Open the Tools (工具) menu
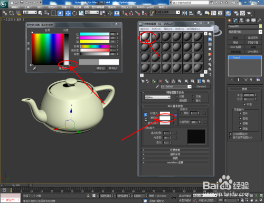Image resolution: width=264 pixels, height=203 pixels. tap(28, 7)
